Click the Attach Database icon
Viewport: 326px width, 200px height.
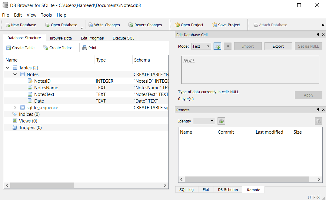255,25
